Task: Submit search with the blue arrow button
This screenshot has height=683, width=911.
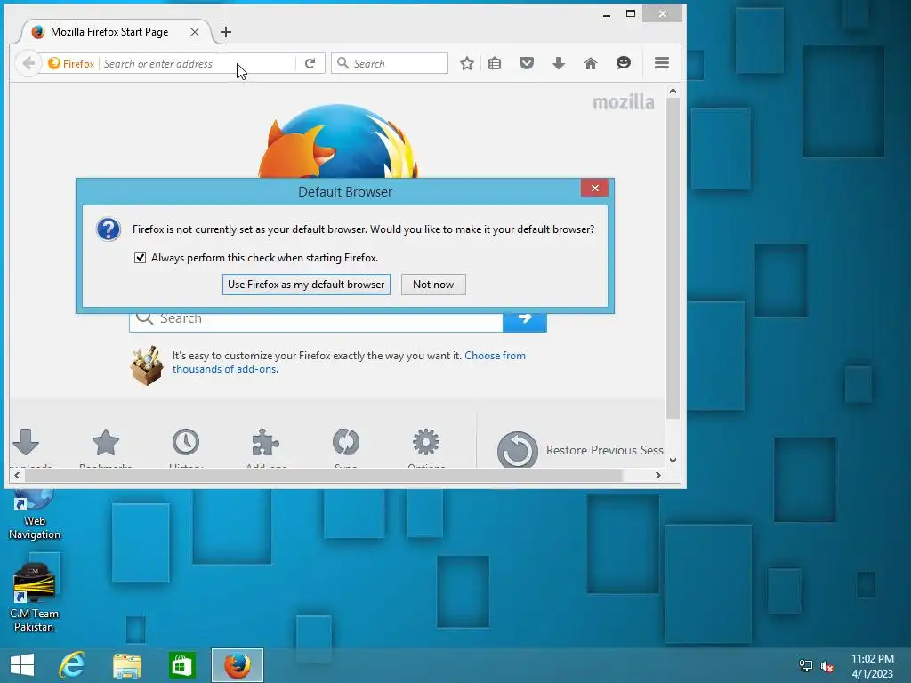Action: point(525,321)
